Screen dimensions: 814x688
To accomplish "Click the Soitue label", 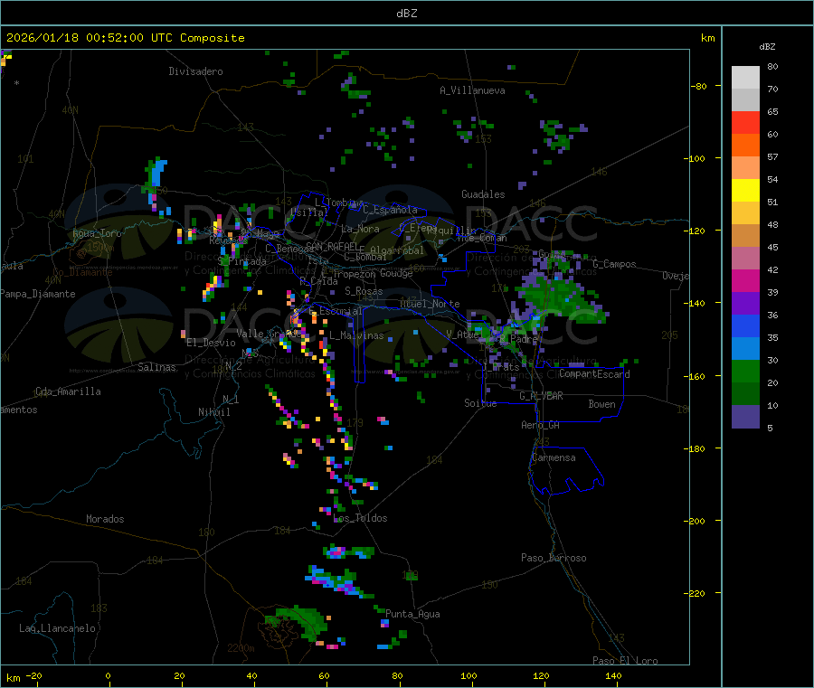I will [x=480, y=403].
